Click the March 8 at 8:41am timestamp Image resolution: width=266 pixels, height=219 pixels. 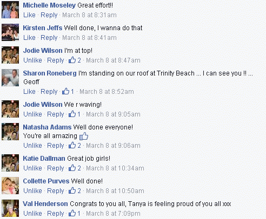coord(89,38)
